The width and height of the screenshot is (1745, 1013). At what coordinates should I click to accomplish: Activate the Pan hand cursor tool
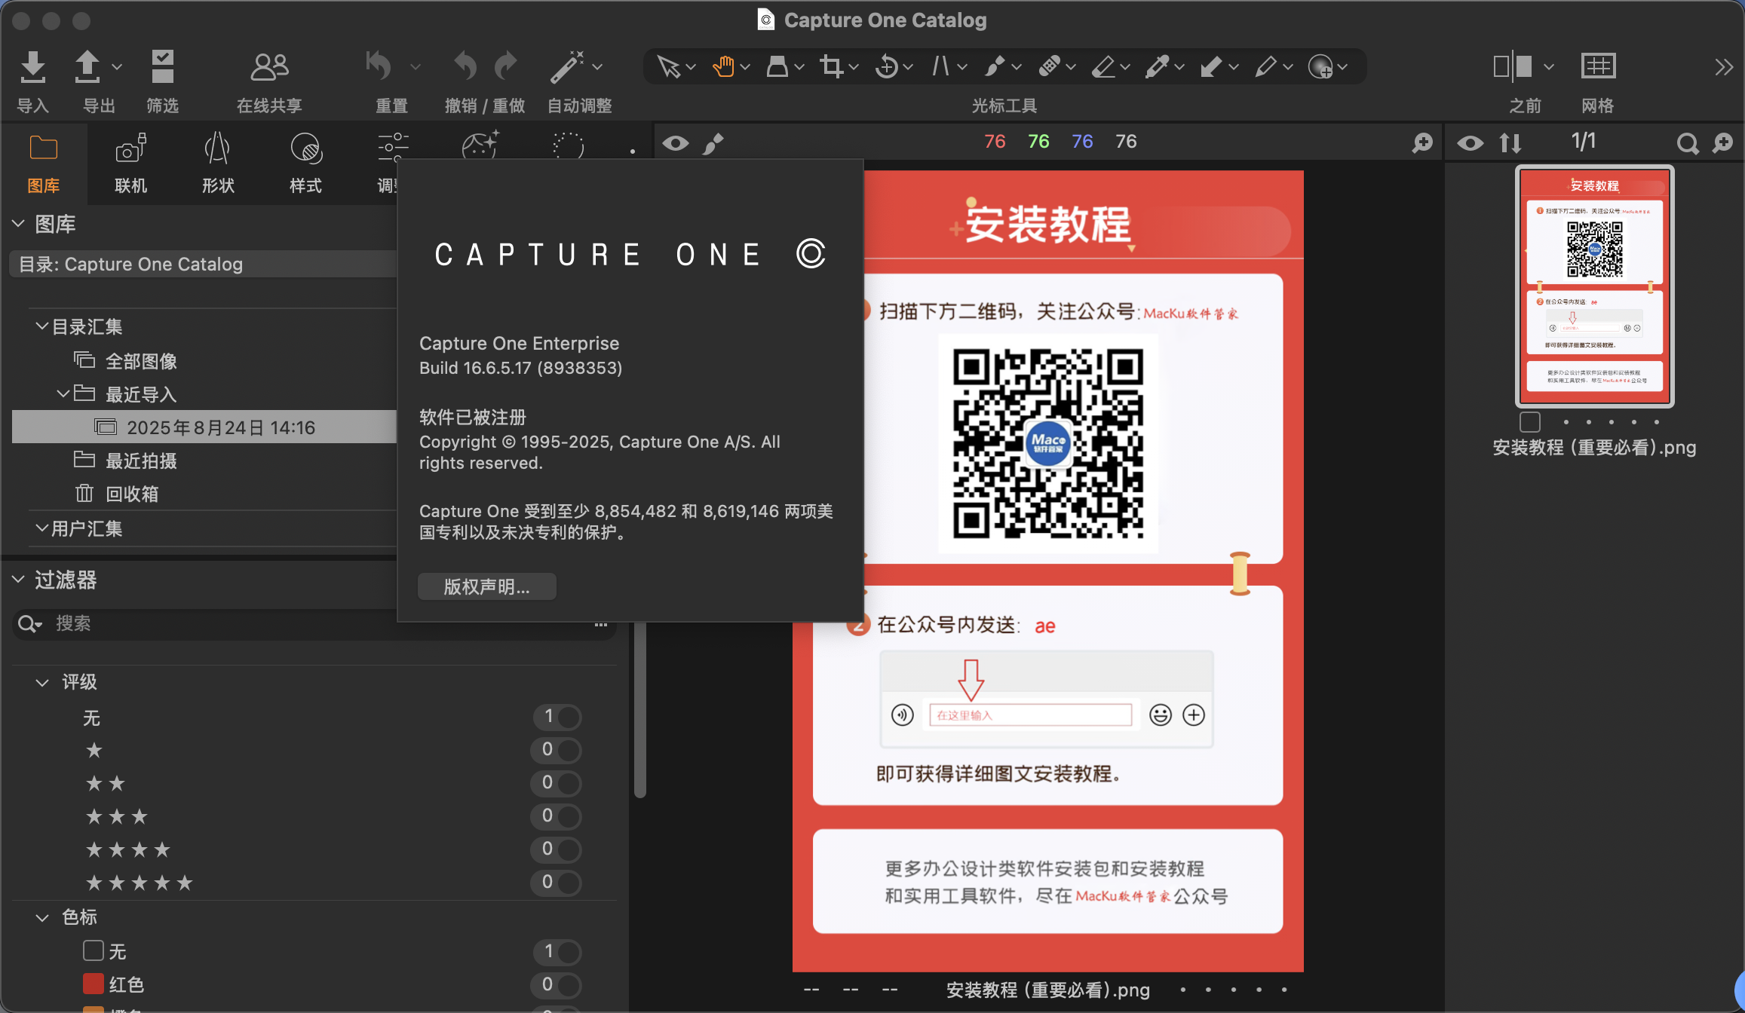(x=723, y=66)
